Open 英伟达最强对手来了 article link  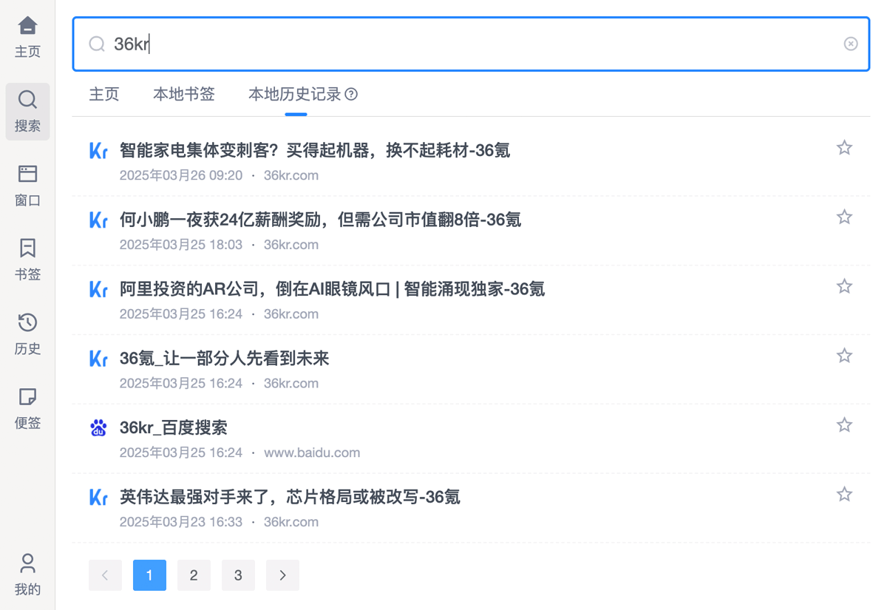(290, 496)
